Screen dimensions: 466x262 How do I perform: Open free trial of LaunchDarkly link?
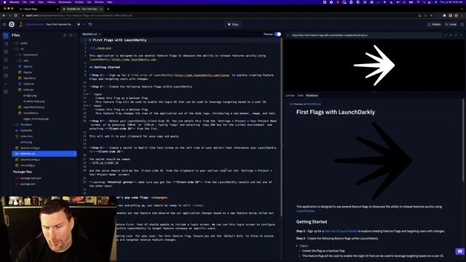tap(341, 231)
